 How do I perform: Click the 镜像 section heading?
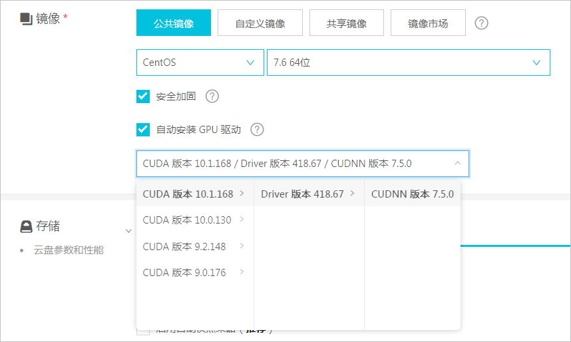tap(48, 18)
